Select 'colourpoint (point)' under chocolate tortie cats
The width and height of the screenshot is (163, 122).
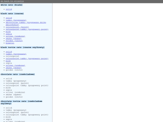coord(17,112)
